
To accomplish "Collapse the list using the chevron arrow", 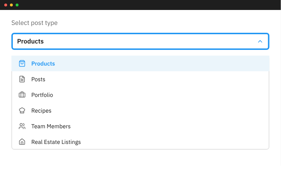I will pos(260,41).
